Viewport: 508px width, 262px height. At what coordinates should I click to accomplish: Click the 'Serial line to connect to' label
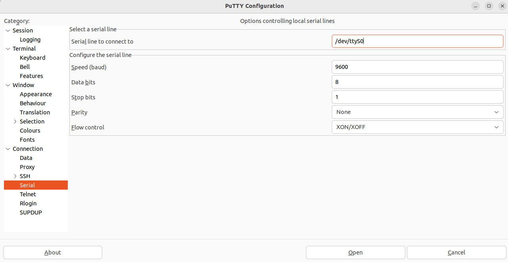(x=102, y=42)
